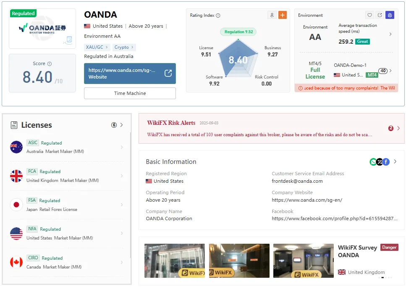Click the person icon in Rating Index

click(x=272, y=15)
